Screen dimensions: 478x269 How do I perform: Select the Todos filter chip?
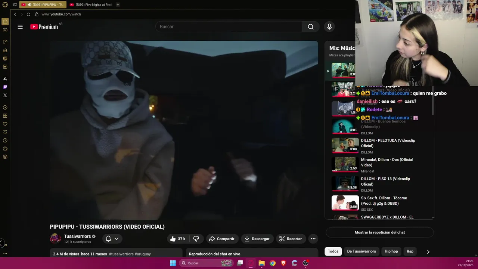[x=333, y=251]
